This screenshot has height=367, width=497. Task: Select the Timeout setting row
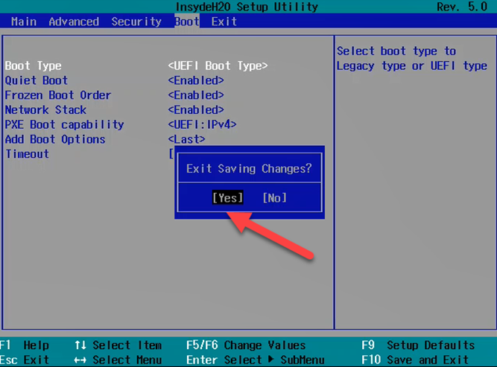tap(27, 154)
